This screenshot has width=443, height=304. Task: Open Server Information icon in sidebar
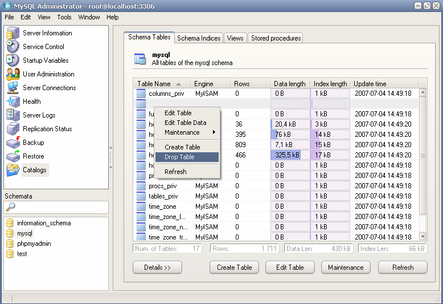[13, 33]
